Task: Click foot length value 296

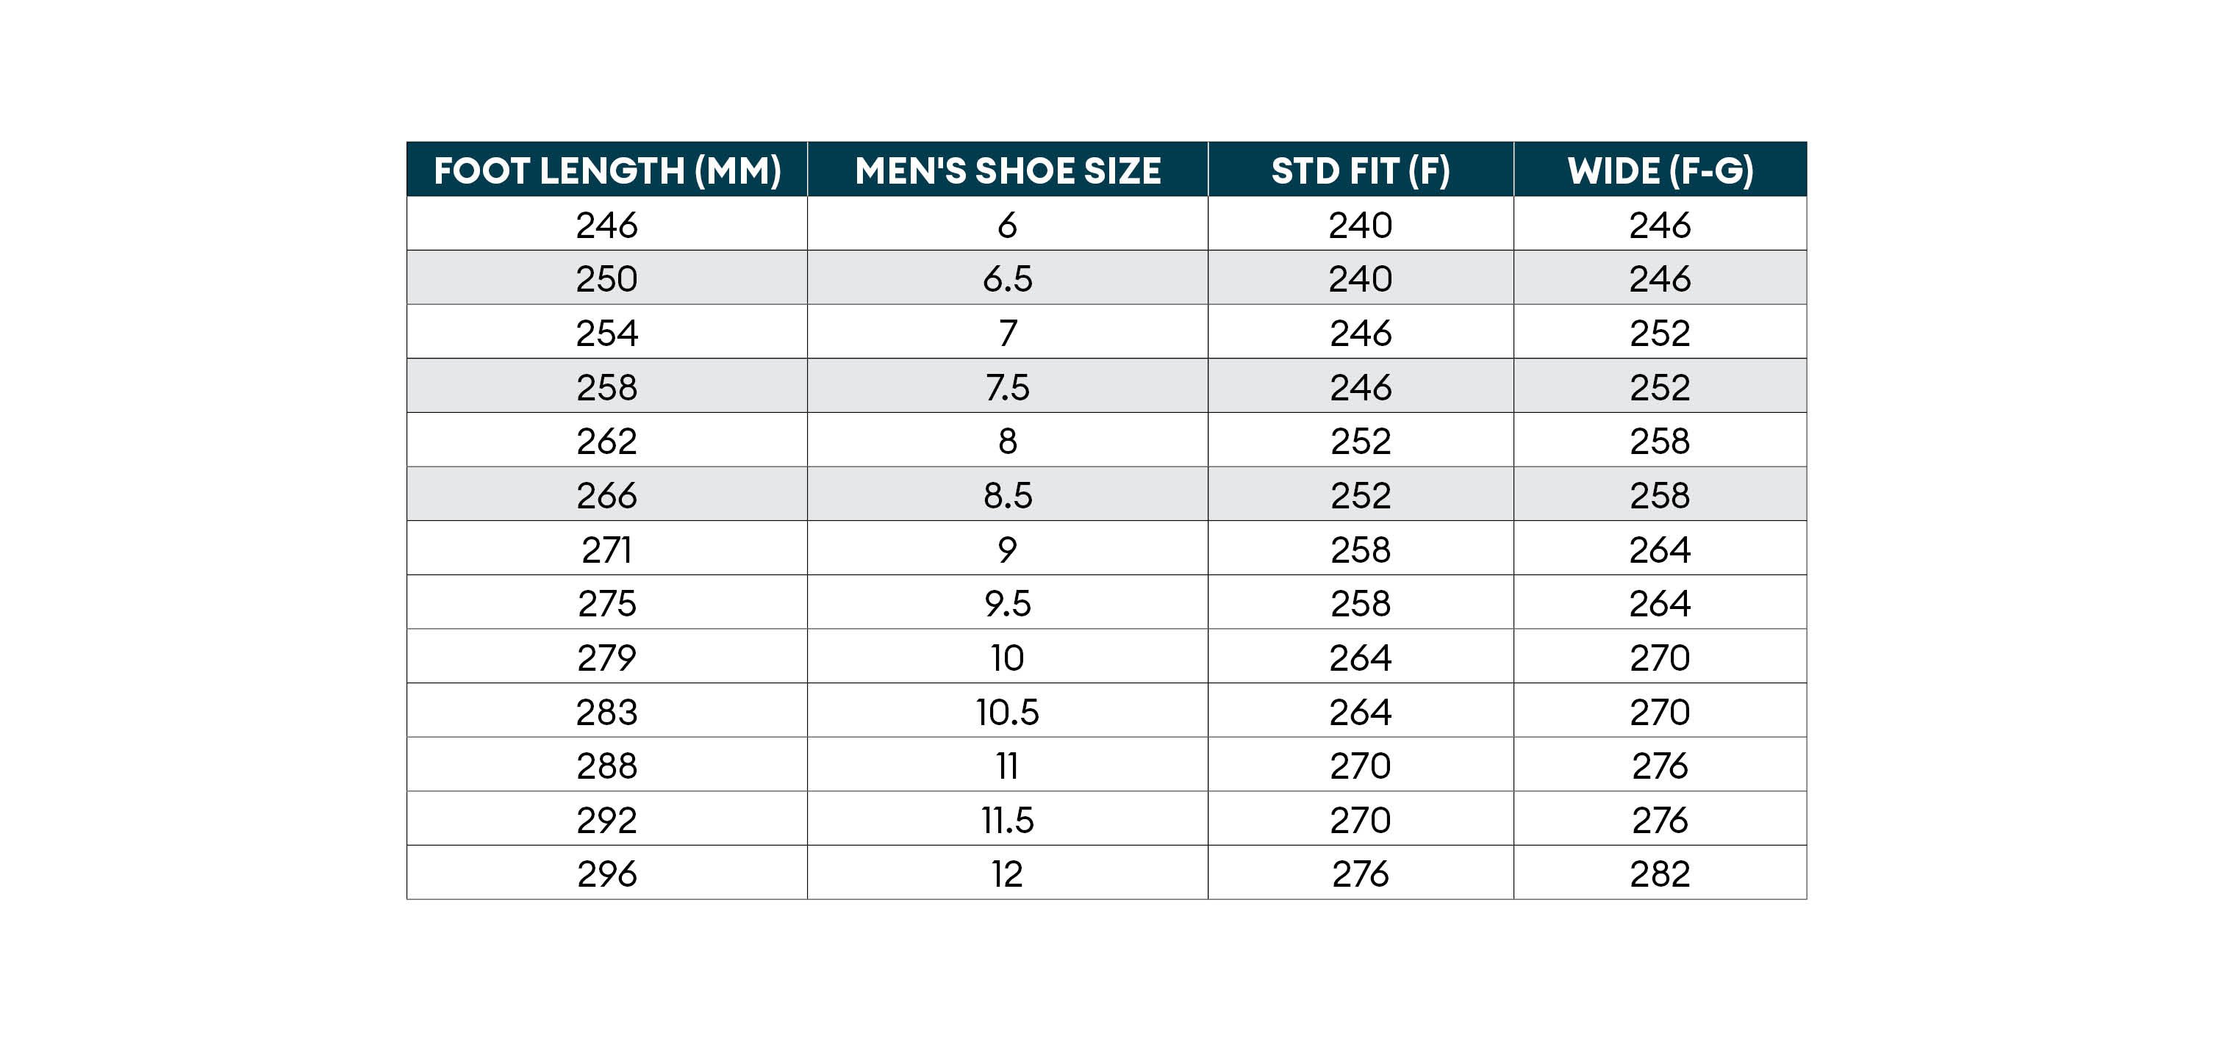Action: pyautogui.click(x=606, y=873)
